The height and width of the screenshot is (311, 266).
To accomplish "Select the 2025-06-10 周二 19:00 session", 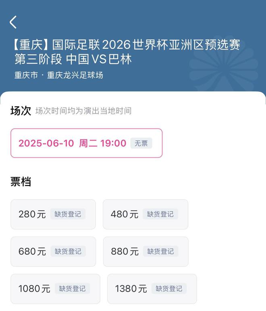I will (73, 143).
